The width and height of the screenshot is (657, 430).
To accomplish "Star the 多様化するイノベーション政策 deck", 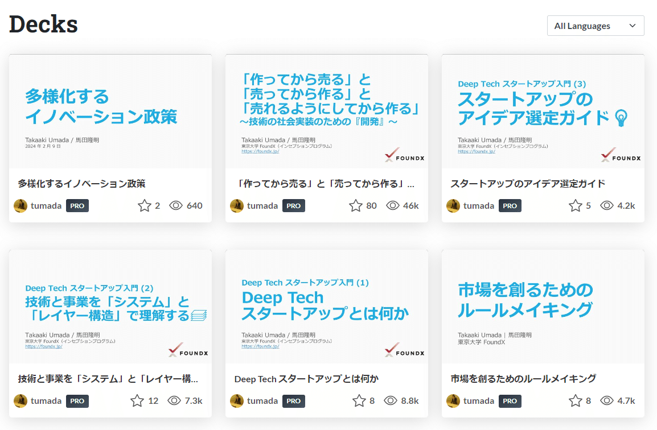I will [145, 205].
